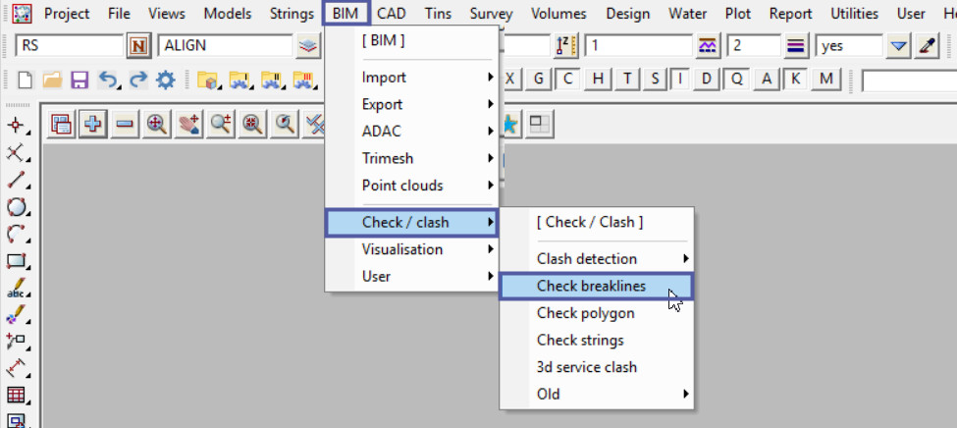Viewport: 957px width, 428px height.
Task: Click the model layers icon beside ALIGN
Action: [309, 46]
